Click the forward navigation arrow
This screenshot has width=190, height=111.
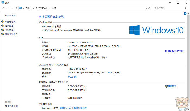[8, 8]
